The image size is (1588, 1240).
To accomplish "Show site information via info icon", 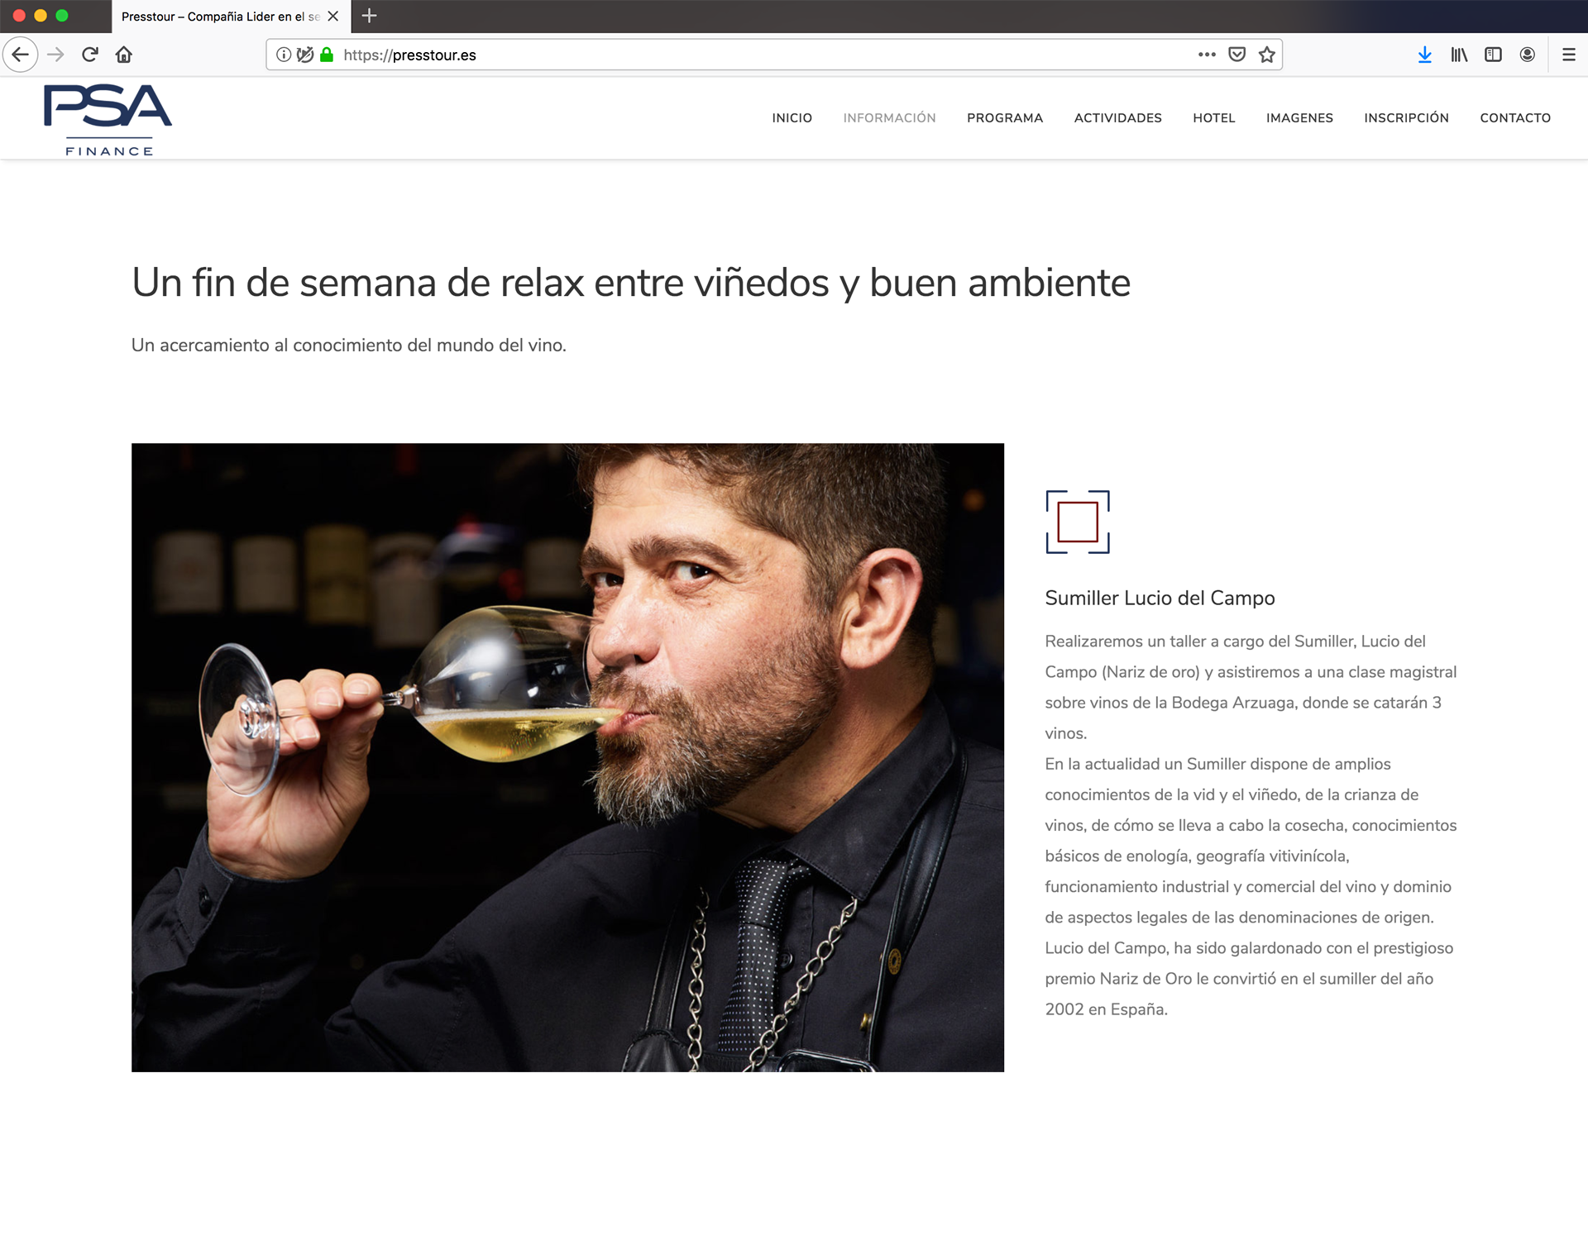I will (x=284, y=55).
